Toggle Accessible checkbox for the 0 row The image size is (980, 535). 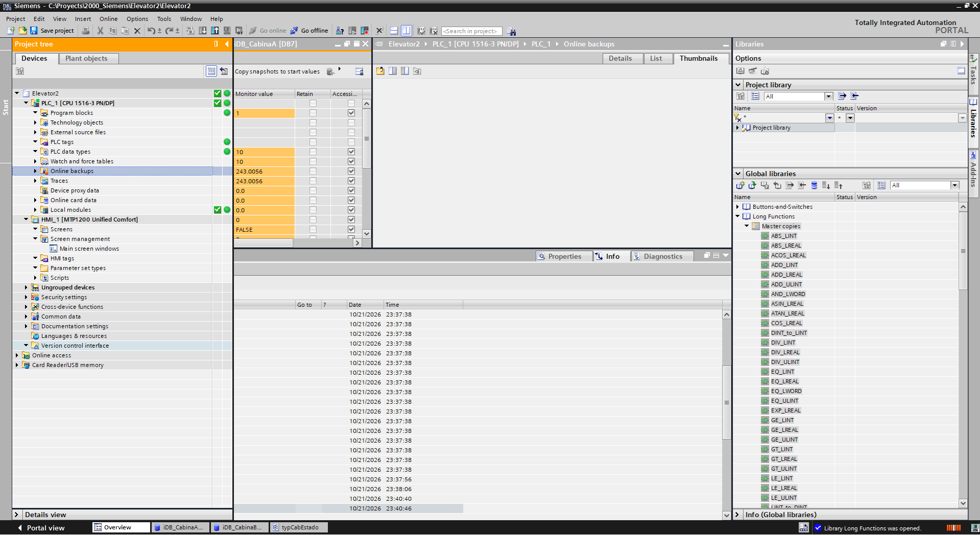click(x=351, y=220)
